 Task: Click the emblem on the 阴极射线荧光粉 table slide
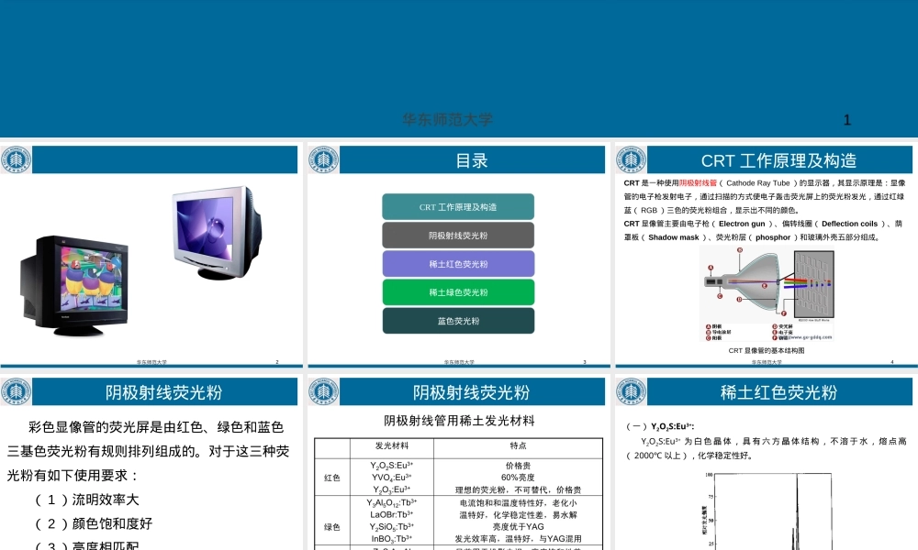[x=323, y=391]
